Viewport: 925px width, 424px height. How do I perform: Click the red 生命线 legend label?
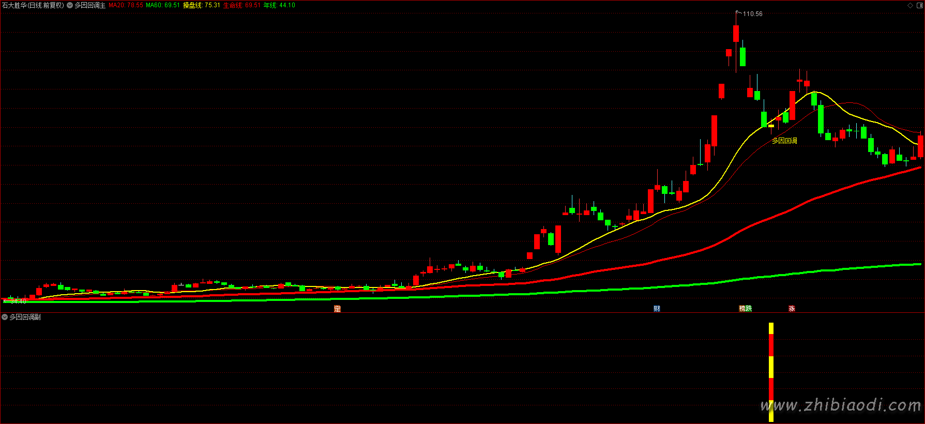[241, 5]
